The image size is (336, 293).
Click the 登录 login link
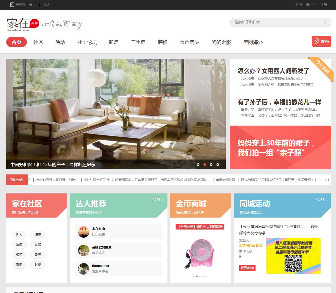[x=312, y=5]
